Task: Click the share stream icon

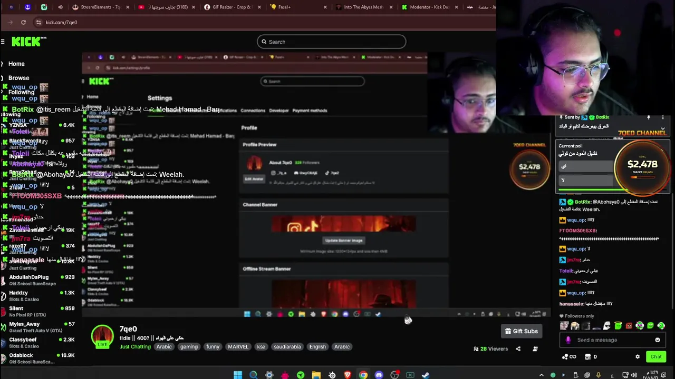Action: coord(518,348)
